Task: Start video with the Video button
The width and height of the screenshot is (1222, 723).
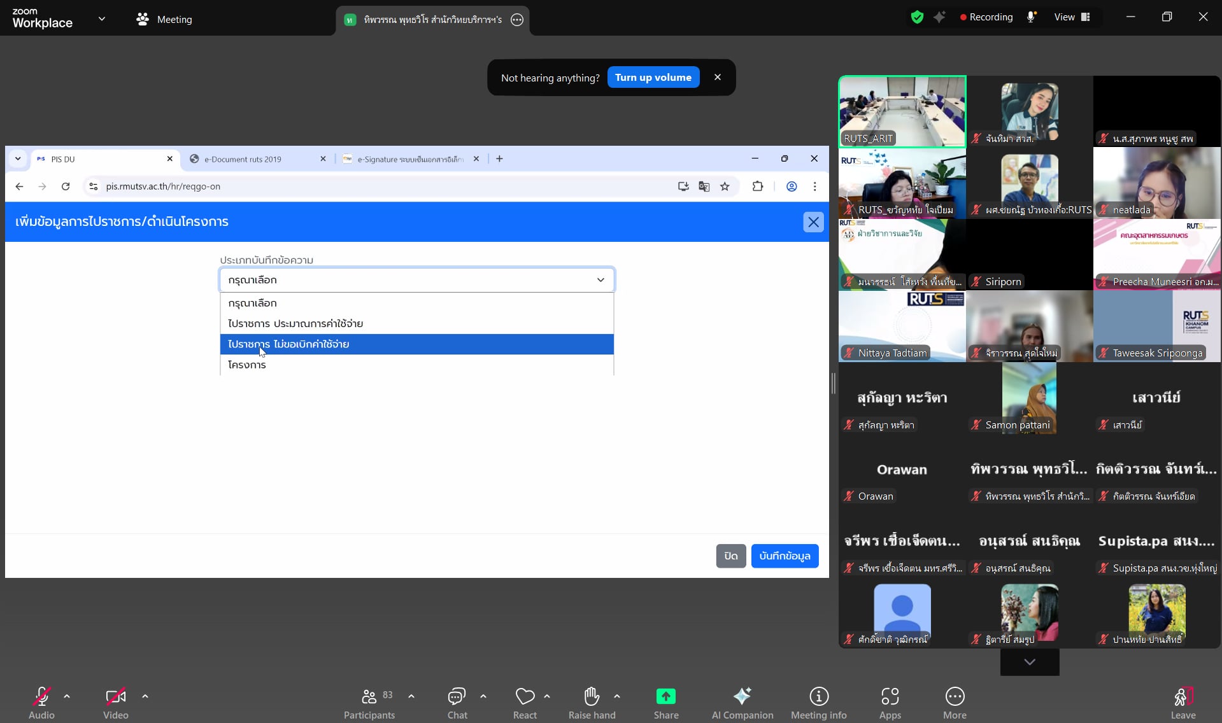Action: (115, 696)
